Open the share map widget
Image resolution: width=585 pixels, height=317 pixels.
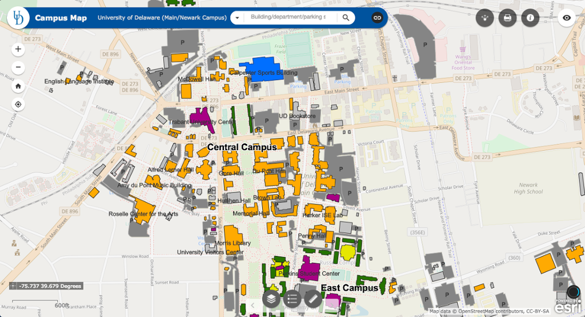tap(484, 18)
